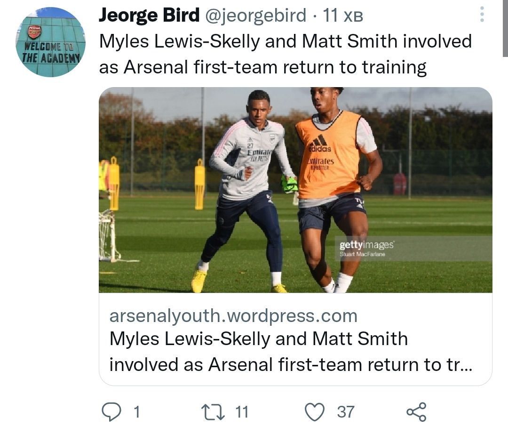
Task: Open the @jeorgebird handle
Action: coord(255,16)
